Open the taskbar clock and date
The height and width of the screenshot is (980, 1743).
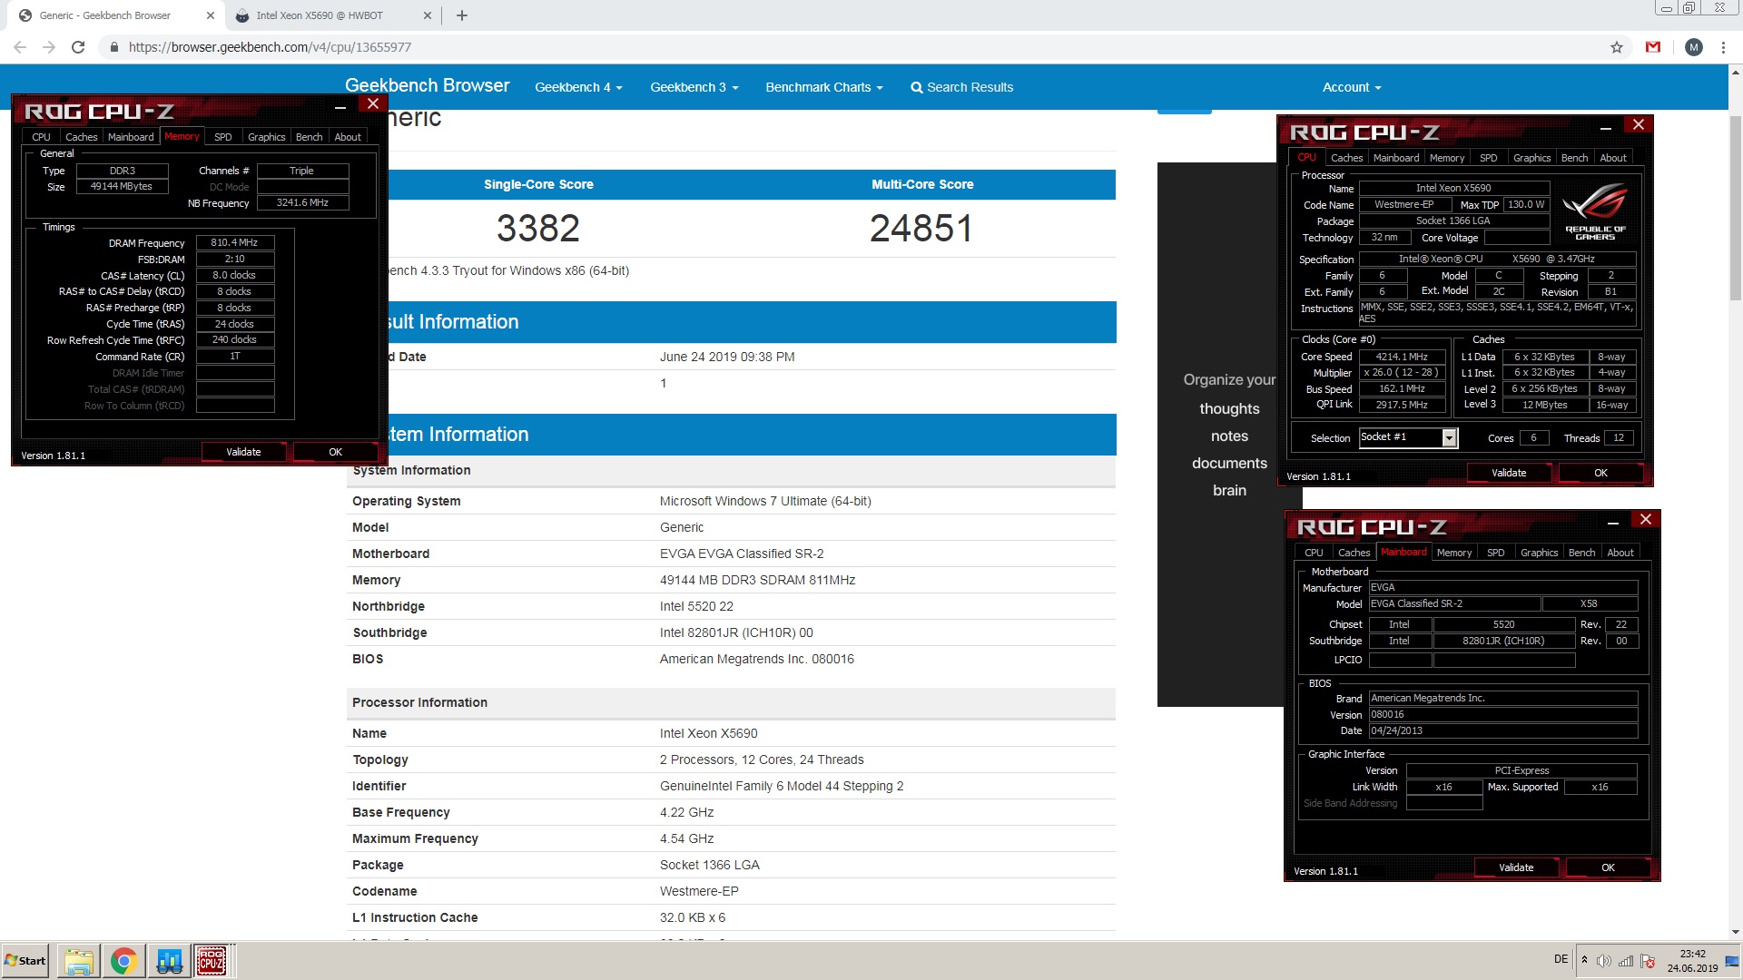click(x=1692, y=961)
